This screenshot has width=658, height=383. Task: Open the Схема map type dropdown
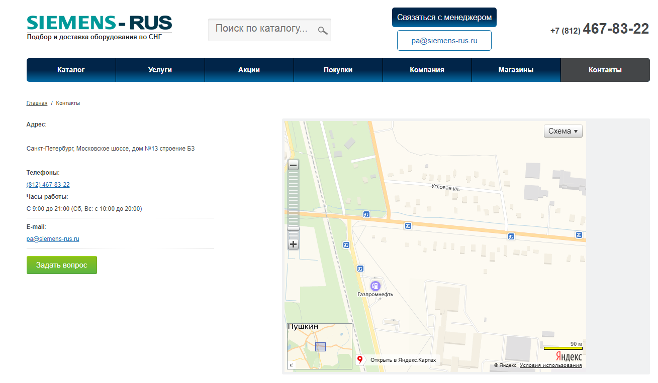click(563, 131)
